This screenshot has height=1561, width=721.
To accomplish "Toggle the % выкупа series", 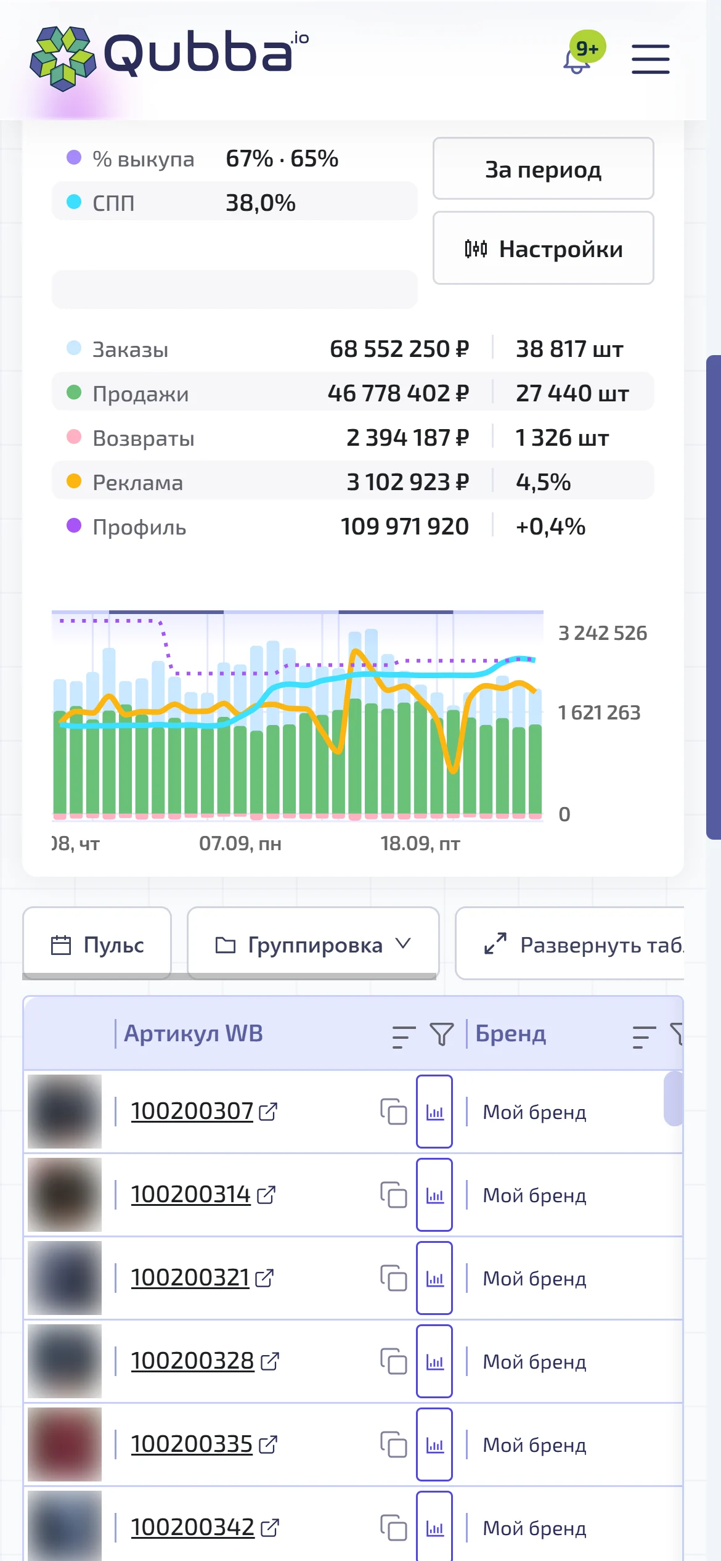I will coord(234,158).
